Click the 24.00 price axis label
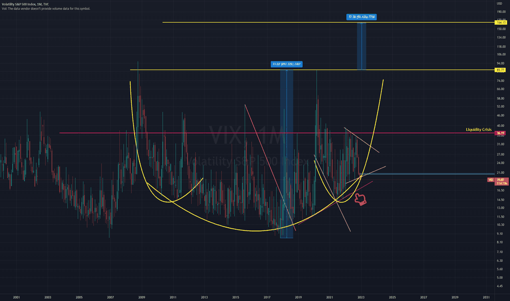The image size is (510, 301). point(500,163)
